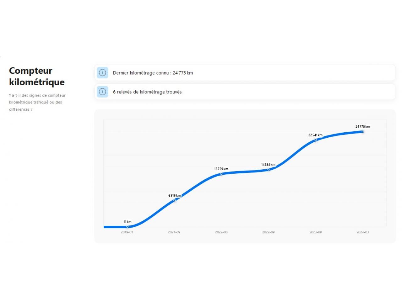Screen dimensions: 402x301
Task: Select the 6 916 km data point marker
Action: pyautogui.click(x=175, y=200)
